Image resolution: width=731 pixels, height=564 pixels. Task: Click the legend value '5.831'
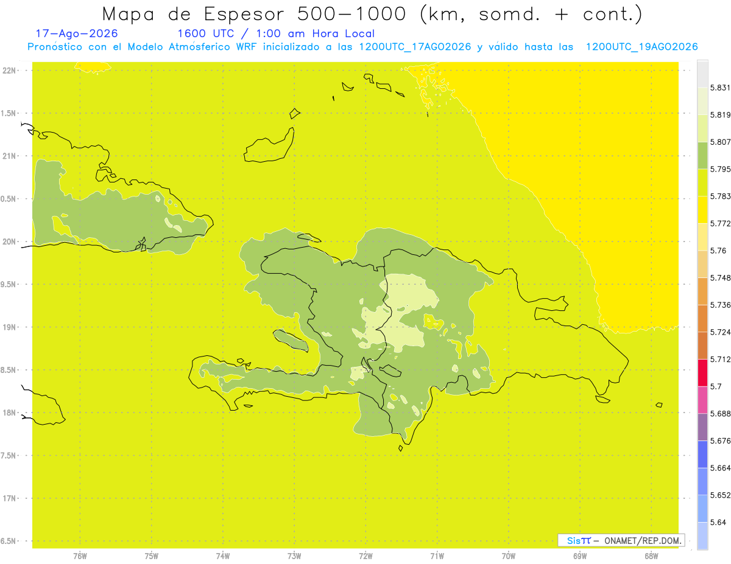pos(721,88)
